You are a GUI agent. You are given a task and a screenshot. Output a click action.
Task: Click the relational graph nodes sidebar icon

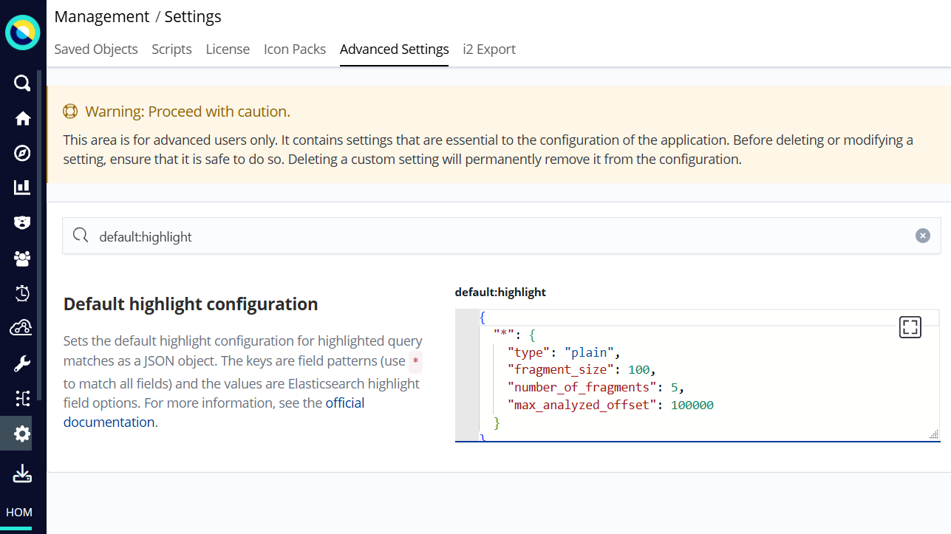point(22,399)
